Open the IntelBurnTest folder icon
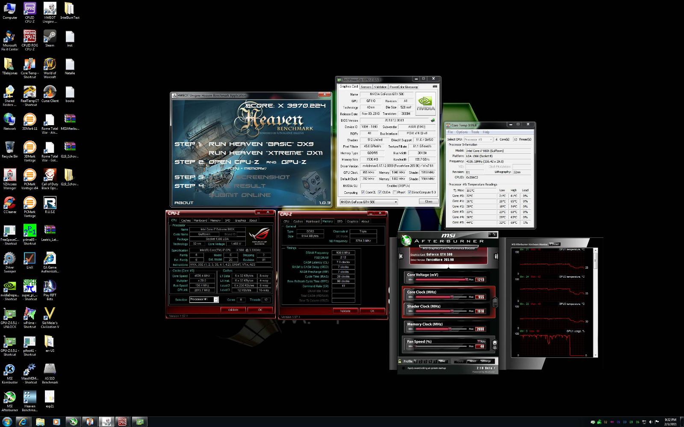 [x=70, y=11]
